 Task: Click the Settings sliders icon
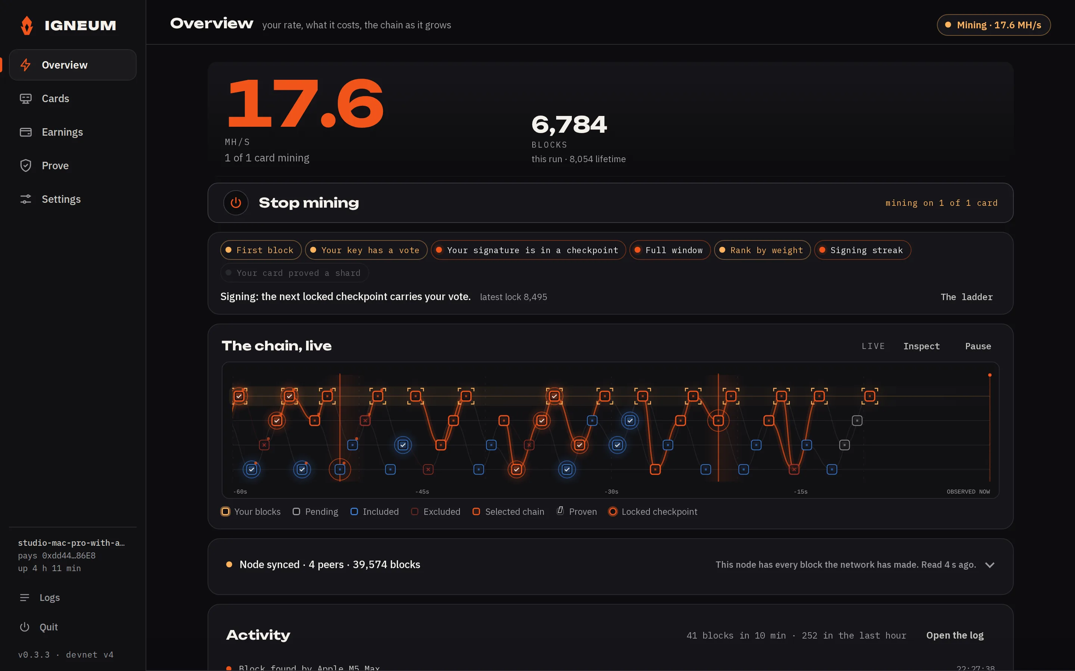point(25,199)
